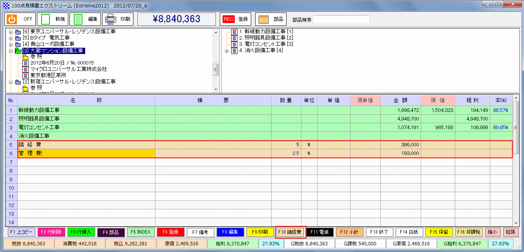Open the 部品 parts icon in the toolbar
This screenshot has width=524, height=252.
[x=263, y=19]
